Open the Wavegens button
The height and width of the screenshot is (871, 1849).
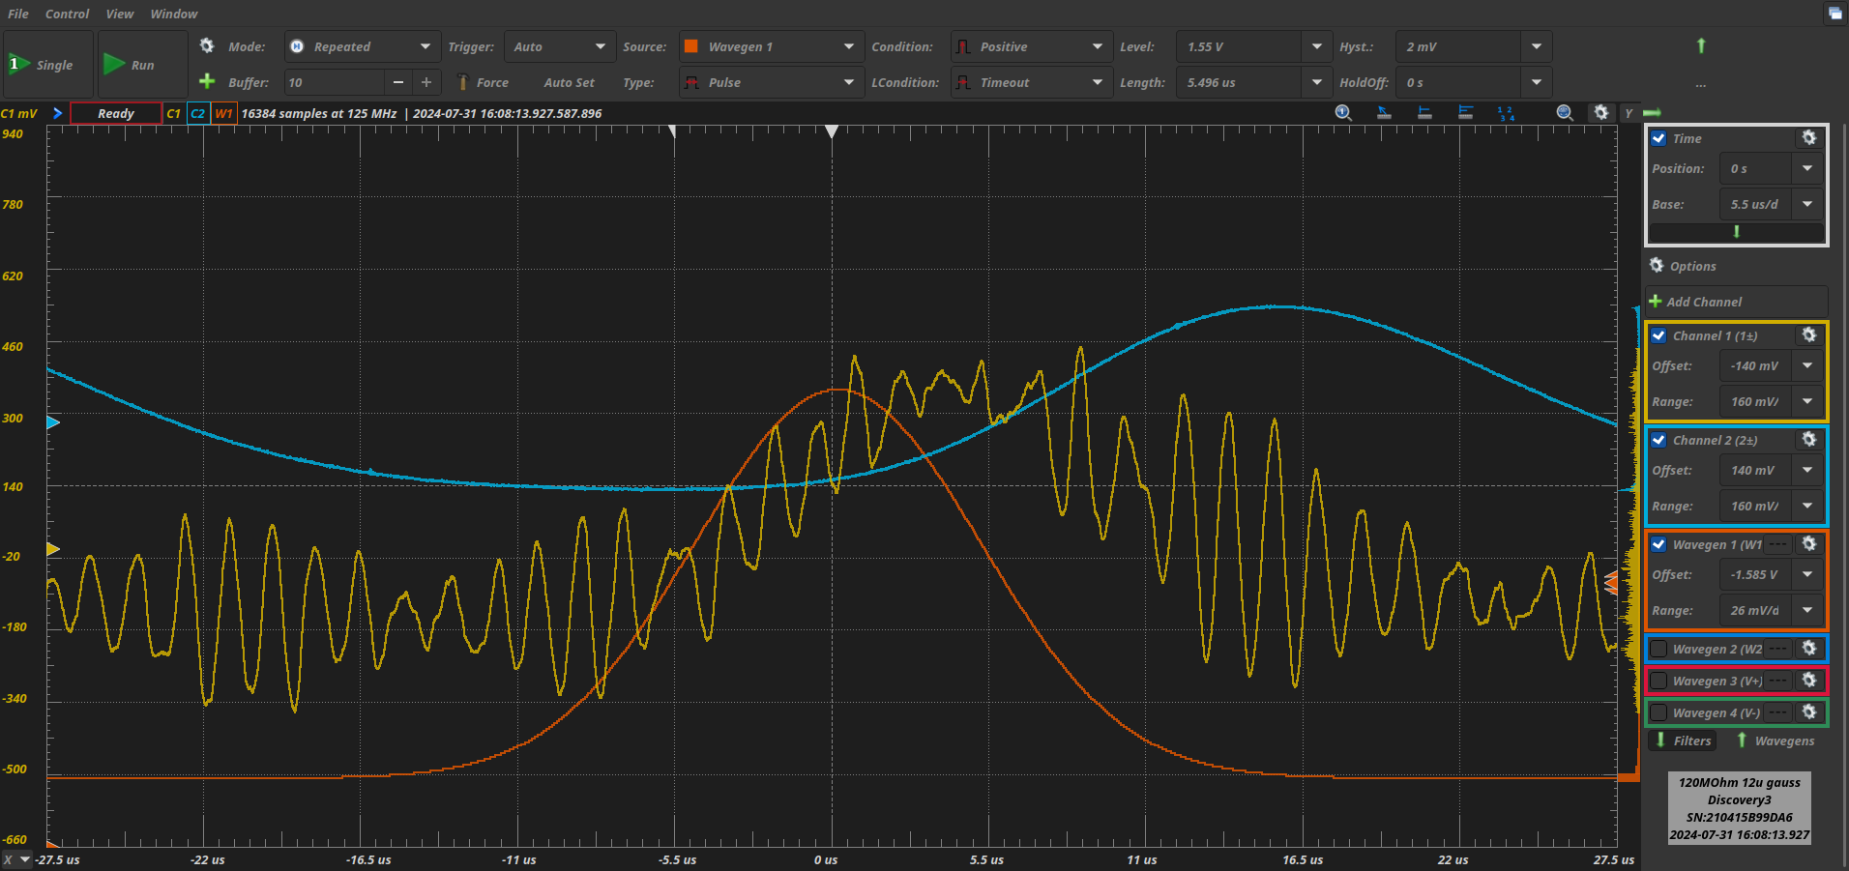(1776, 740)
